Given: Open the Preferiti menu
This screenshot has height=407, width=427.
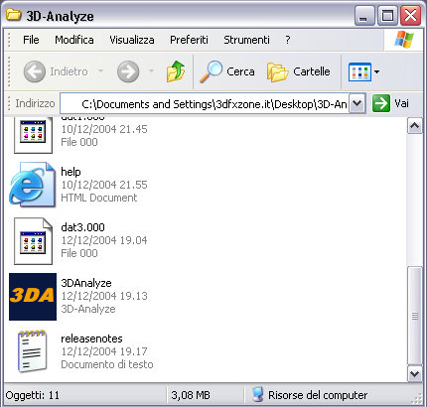Looking at the screenshot, I should pyautogui.click(x=189, y=40).
